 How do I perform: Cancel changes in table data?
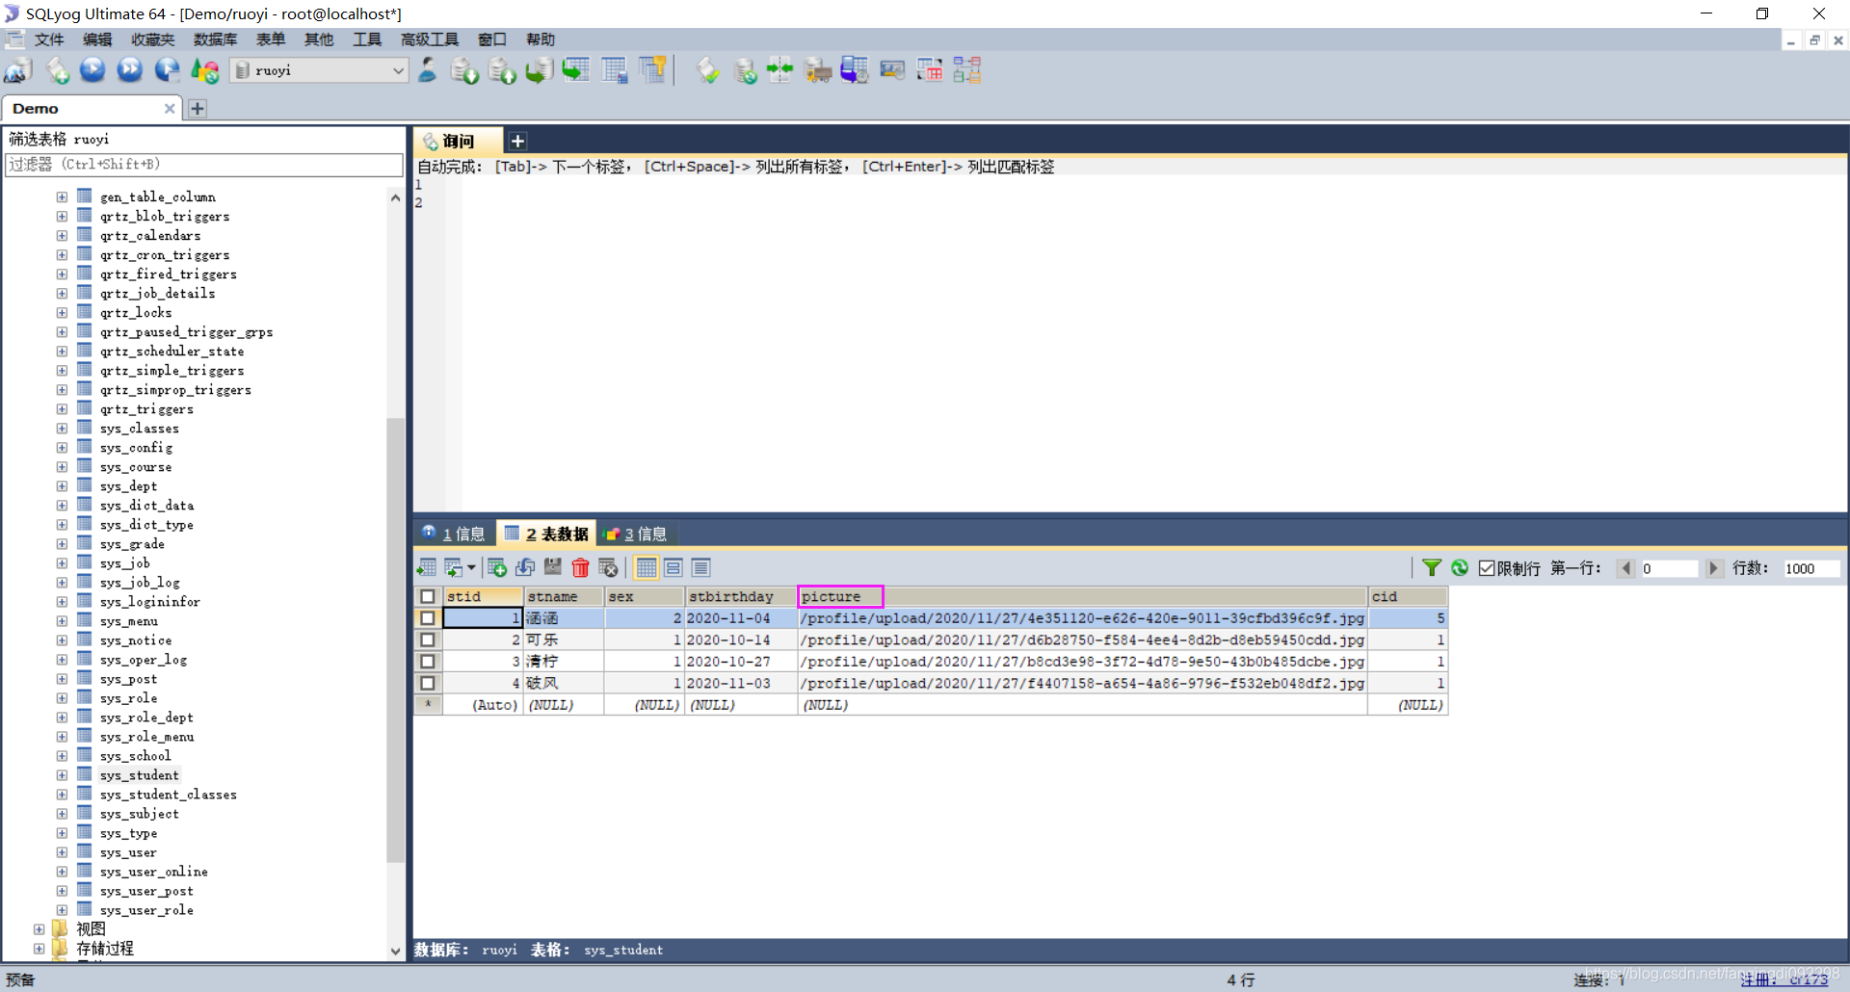(x=608, y=568)
